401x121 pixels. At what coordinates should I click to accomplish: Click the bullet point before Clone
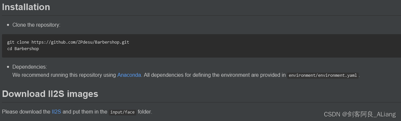pos(8,25)
